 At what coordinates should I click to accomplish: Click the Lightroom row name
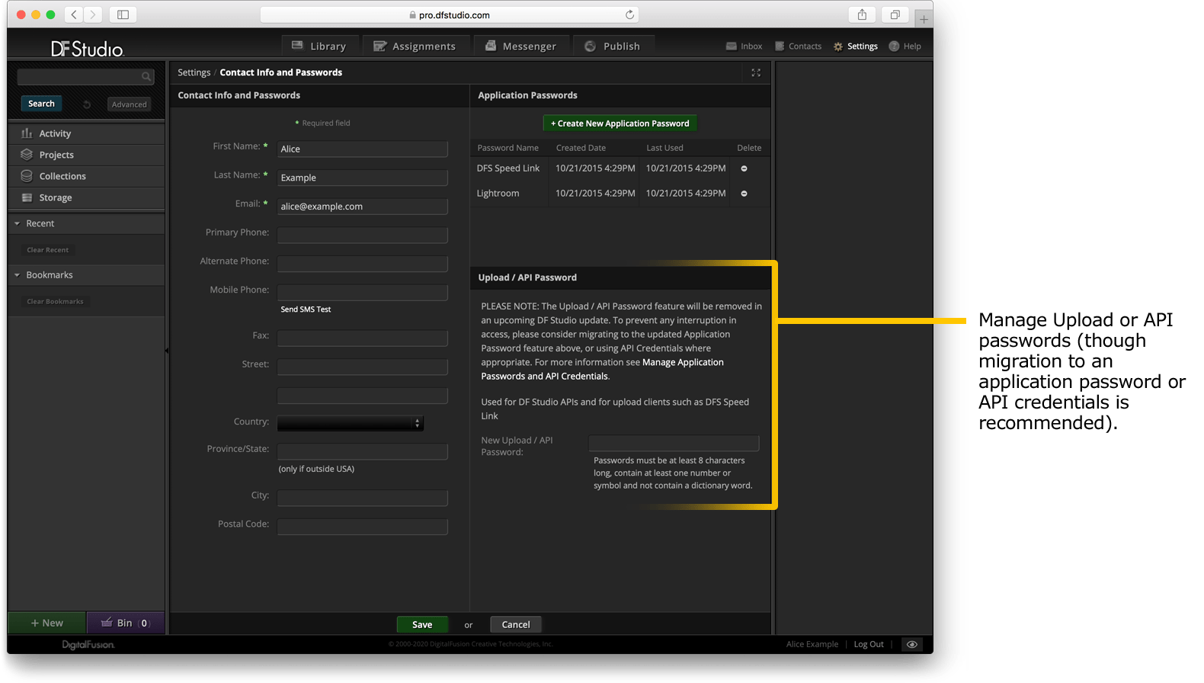coord(498,194)
